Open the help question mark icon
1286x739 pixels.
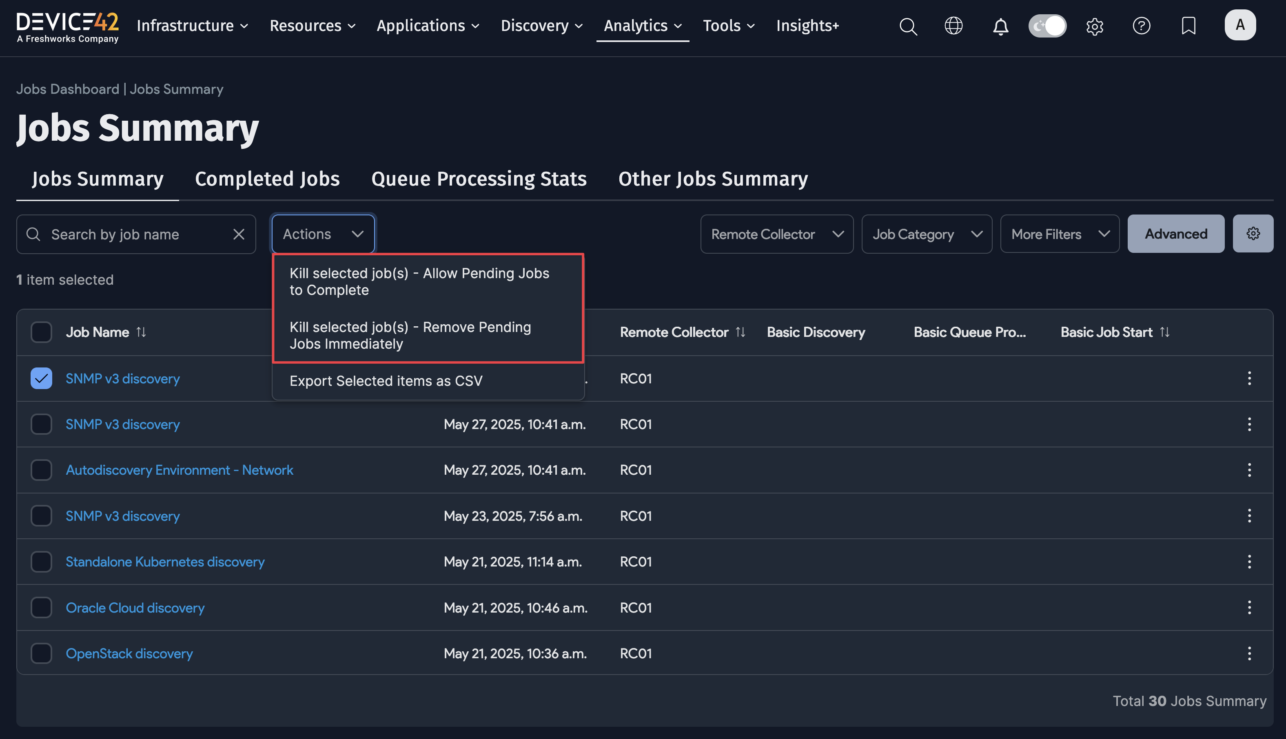1141,25
